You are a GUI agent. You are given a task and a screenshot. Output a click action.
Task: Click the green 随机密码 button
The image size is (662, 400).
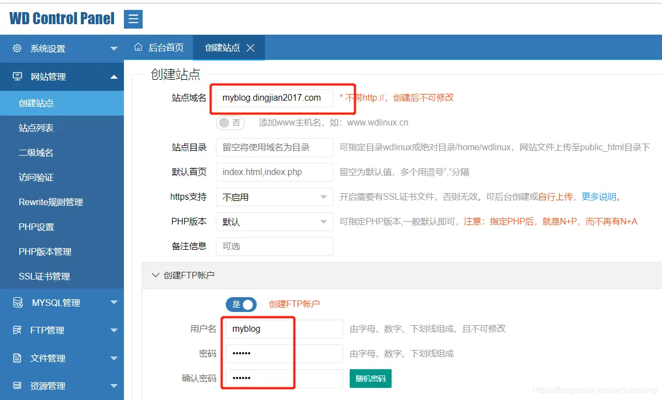(370, 379)
